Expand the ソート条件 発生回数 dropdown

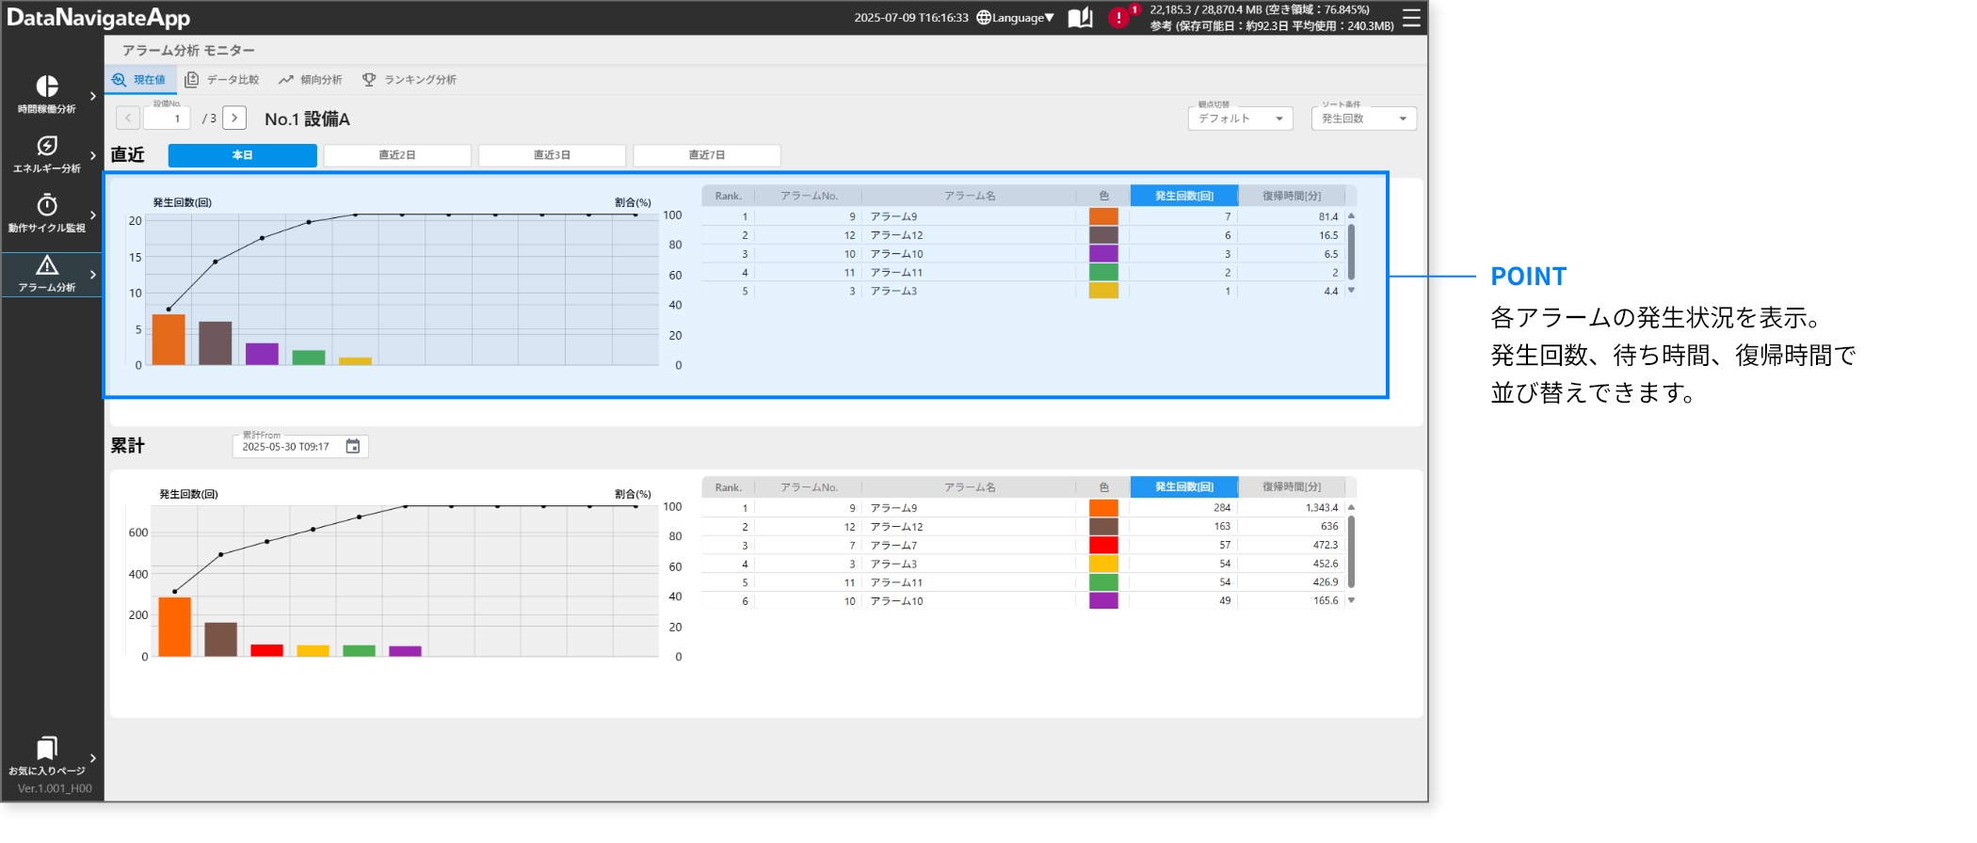click(x=1363, y=119)
